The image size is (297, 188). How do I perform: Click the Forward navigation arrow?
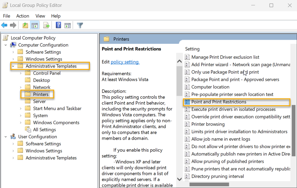(x=13, y=25)
